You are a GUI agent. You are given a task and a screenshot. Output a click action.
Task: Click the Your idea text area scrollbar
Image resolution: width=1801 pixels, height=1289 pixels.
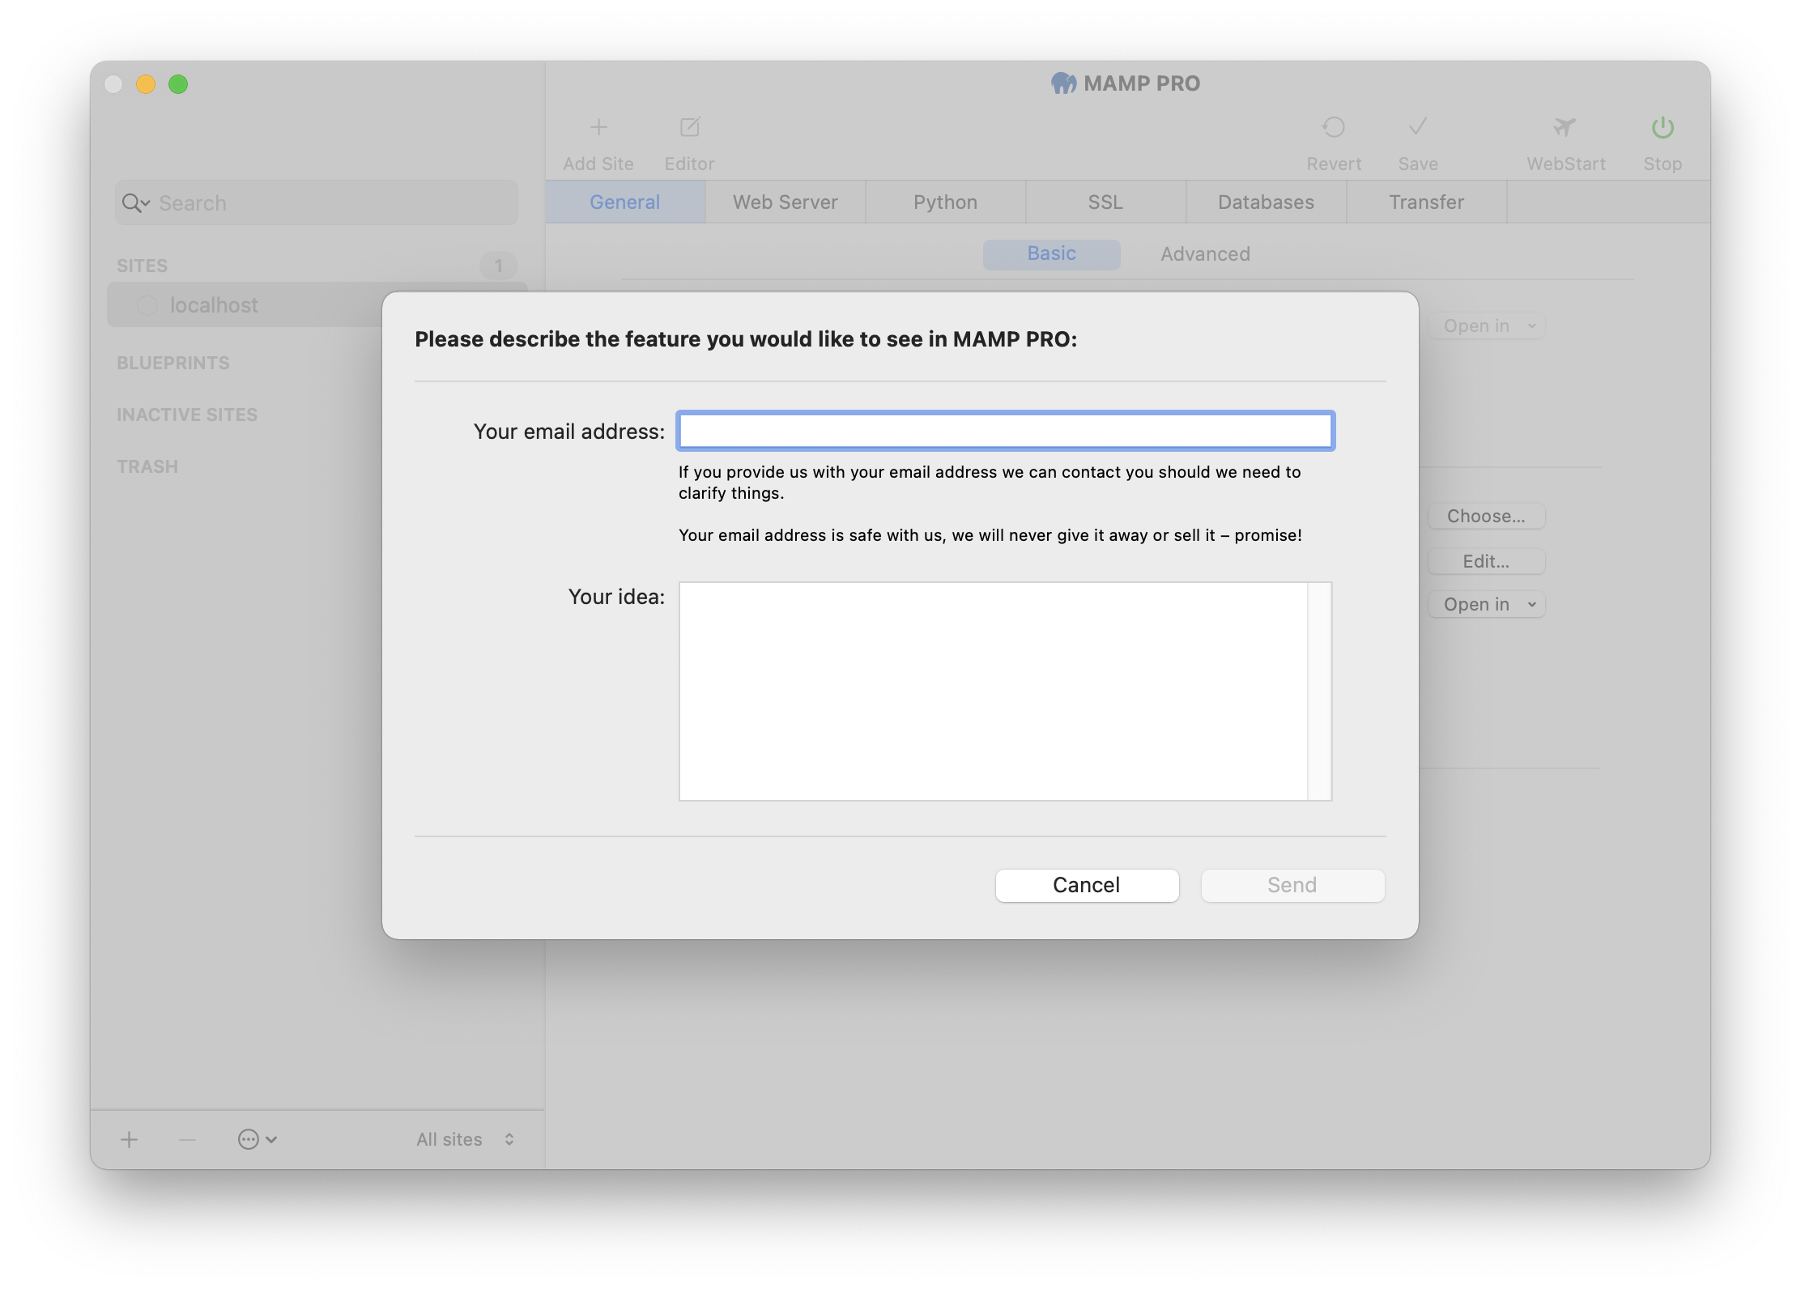click(1320, 691)
